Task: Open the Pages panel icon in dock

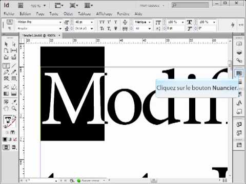Action: point(239,44)
